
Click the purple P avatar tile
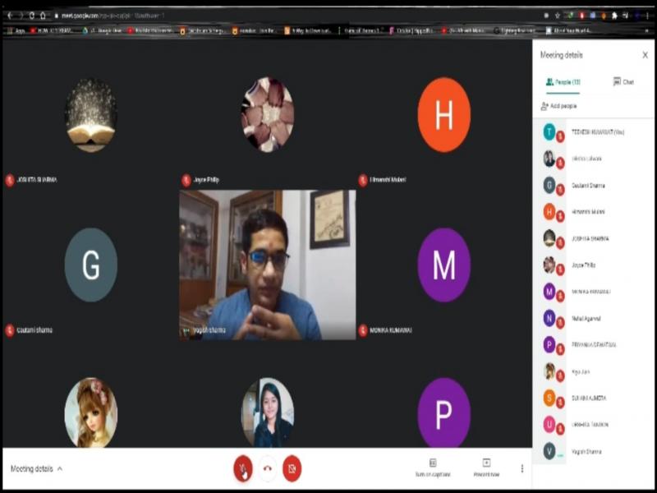pos(443,415)
